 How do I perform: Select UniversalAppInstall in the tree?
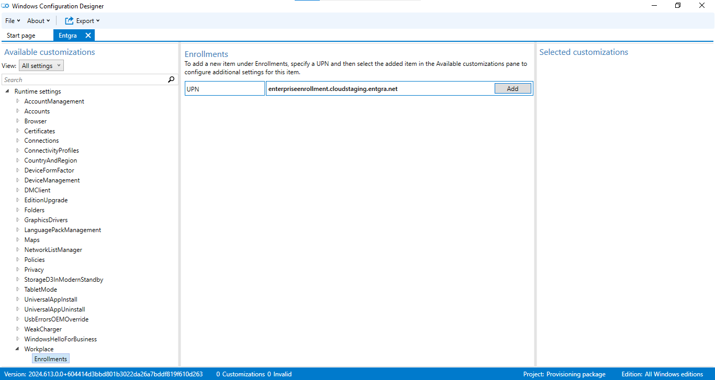(x=51, y=300)
